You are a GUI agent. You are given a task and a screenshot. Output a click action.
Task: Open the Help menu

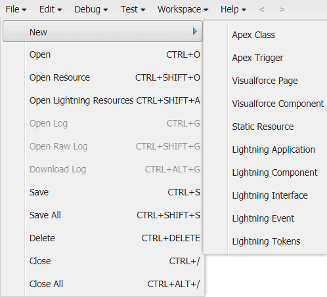point(233,9)
